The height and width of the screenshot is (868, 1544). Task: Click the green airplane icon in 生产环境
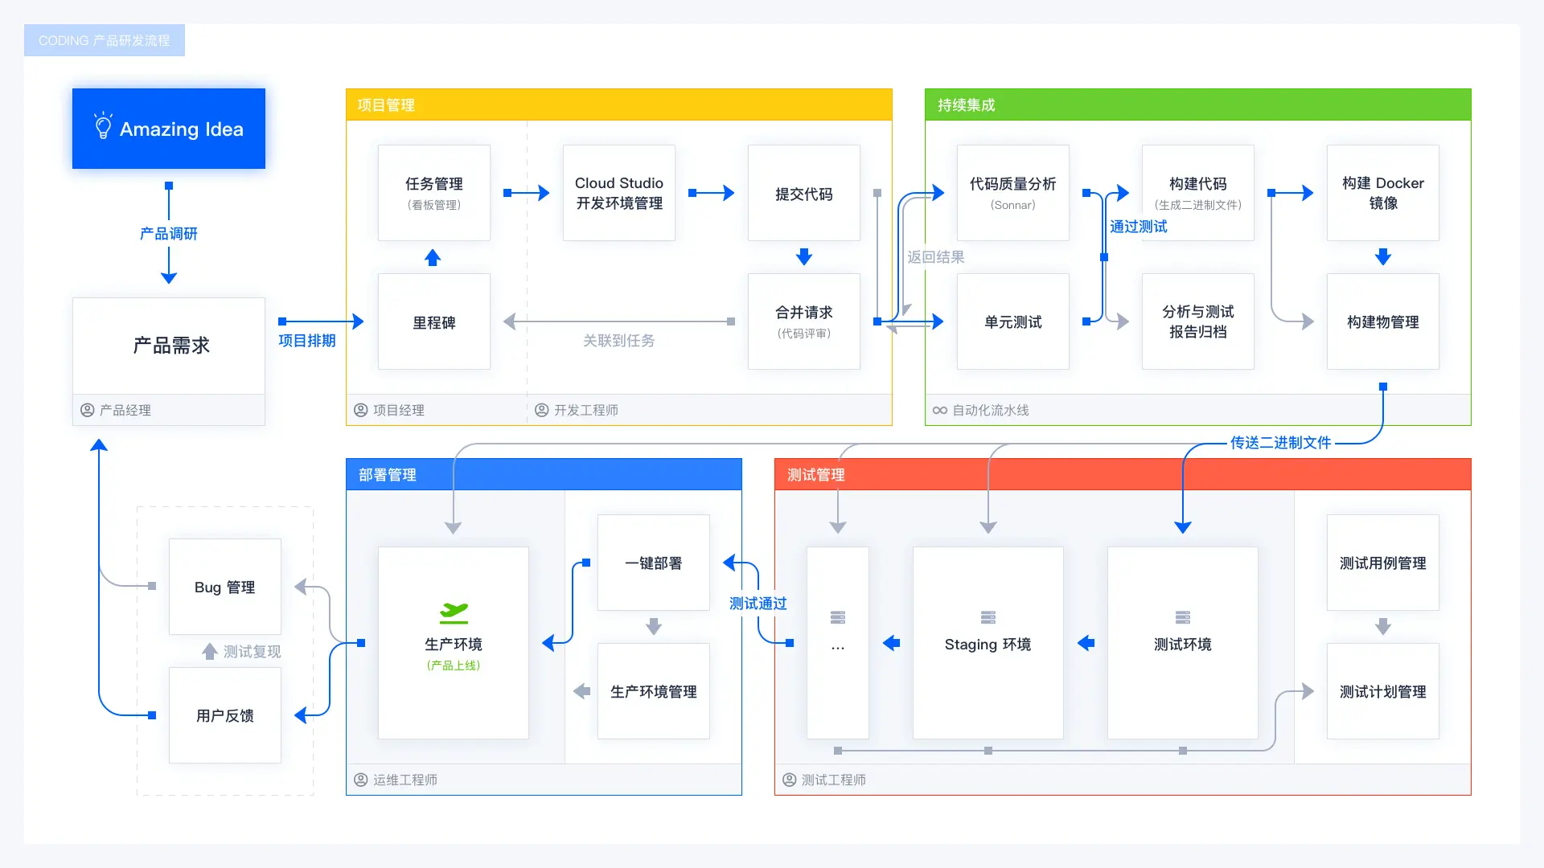click(x=453, y=612)
